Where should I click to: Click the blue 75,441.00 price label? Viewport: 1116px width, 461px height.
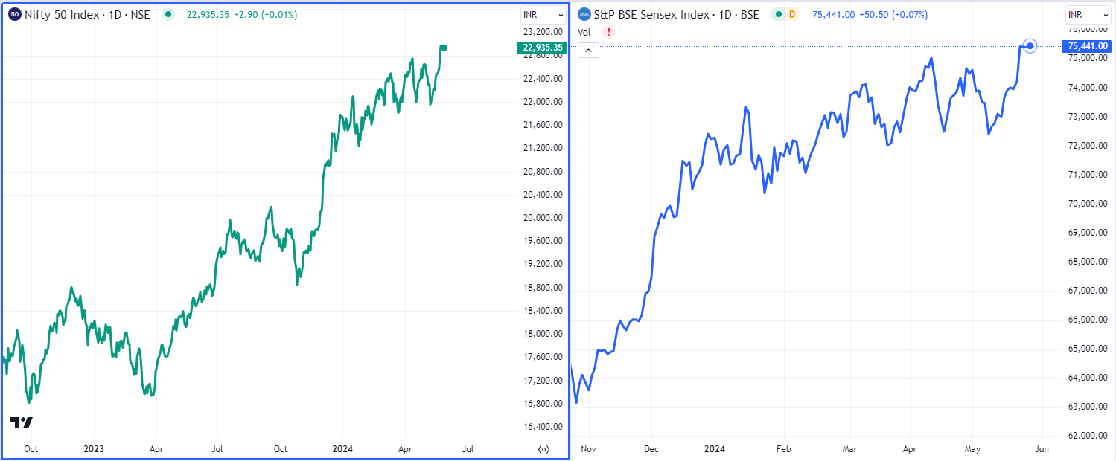1089,46
